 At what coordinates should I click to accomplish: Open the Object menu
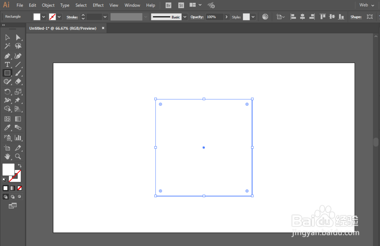pyautogui.click(x=48, y=5)
